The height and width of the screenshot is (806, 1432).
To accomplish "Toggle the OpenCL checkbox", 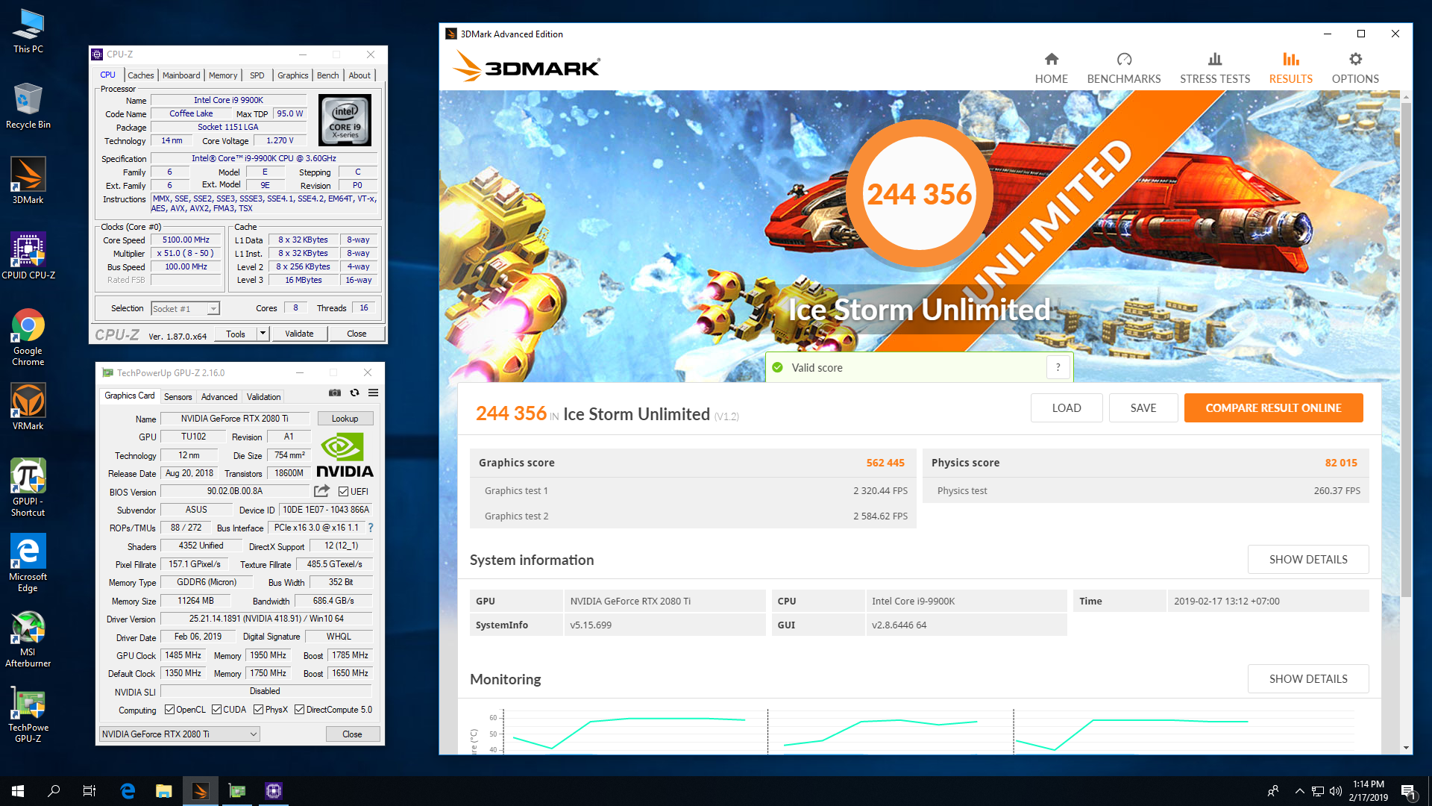I will pos(169,710).
